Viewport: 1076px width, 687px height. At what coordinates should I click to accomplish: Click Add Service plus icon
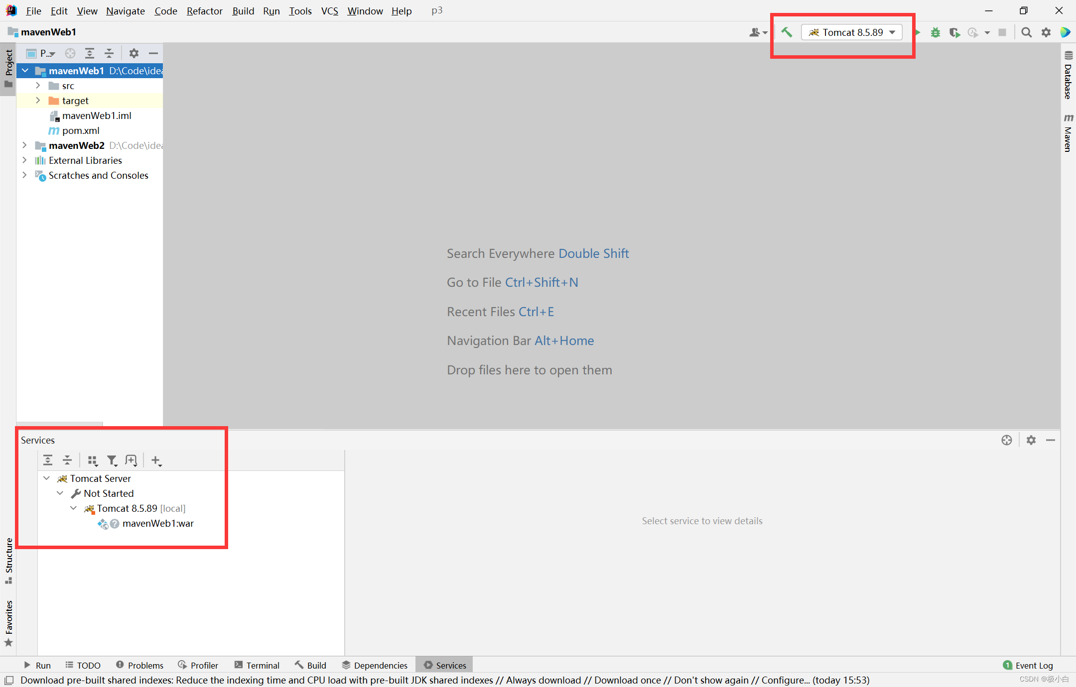(156, 460)
